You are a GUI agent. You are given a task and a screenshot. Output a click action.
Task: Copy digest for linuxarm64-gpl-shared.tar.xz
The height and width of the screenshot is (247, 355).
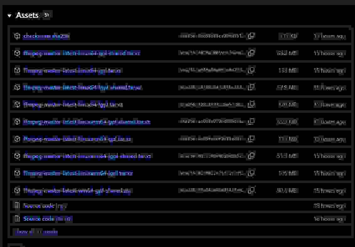[x=251, y=122]
